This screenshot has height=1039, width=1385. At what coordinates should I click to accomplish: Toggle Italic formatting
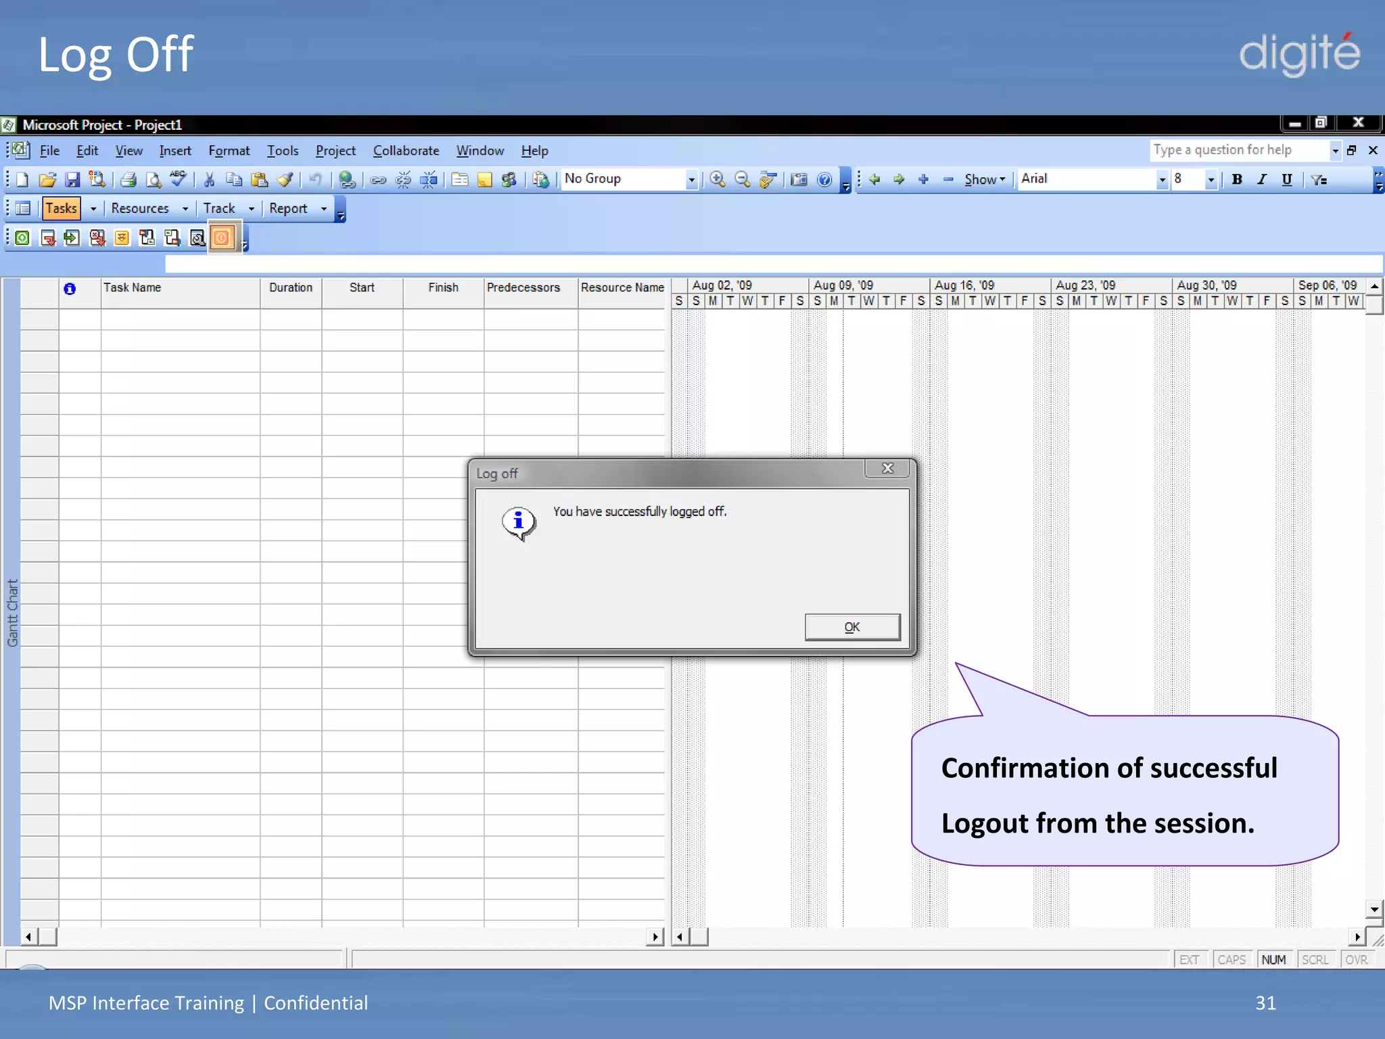(x=1262, y=179)
